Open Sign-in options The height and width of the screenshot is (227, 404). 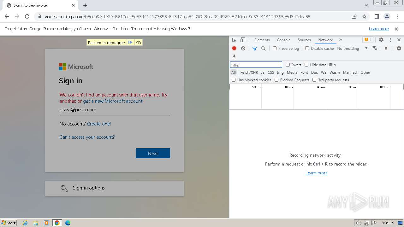[115, 188]
